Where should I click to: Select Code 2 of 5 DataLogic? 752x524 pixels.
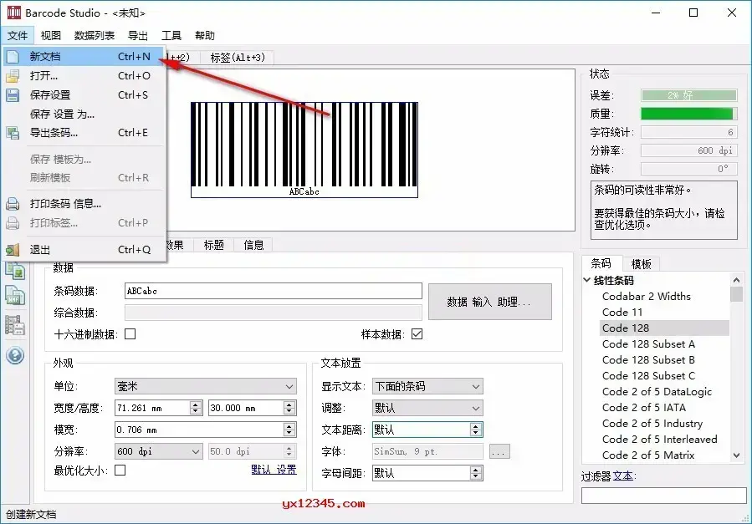(657, 392)
